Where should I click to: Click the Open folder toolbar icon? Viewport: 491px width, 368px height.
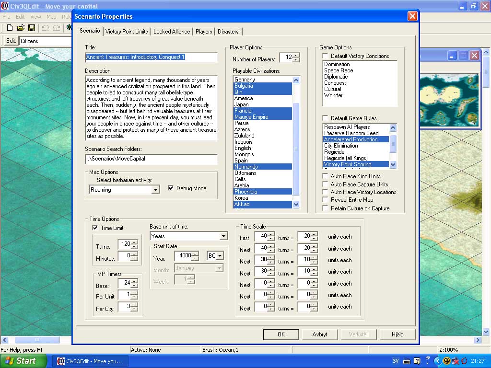click(x=21, y=28)
